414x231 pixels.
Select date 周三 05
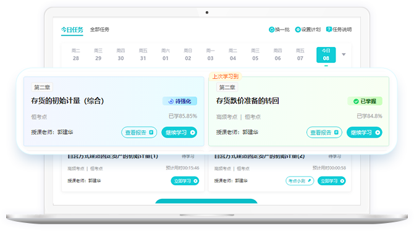(x=255, y=54)
